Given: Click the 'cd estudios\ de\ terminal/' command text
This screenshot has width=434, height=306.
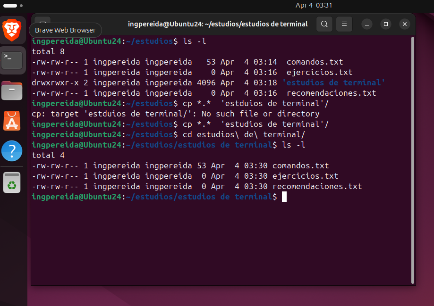Looking at the screenshot, I should click(x=244, y=135).
